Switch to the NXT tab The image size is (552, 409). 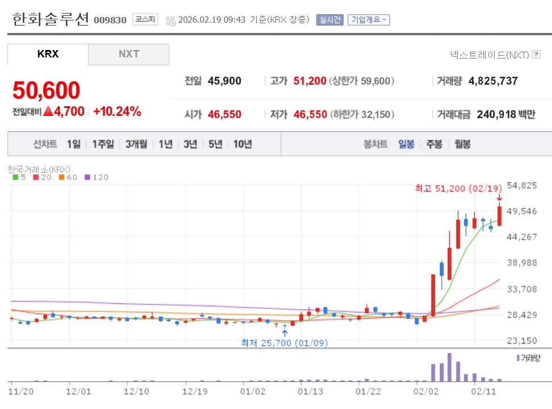click(x=128, y=55)
